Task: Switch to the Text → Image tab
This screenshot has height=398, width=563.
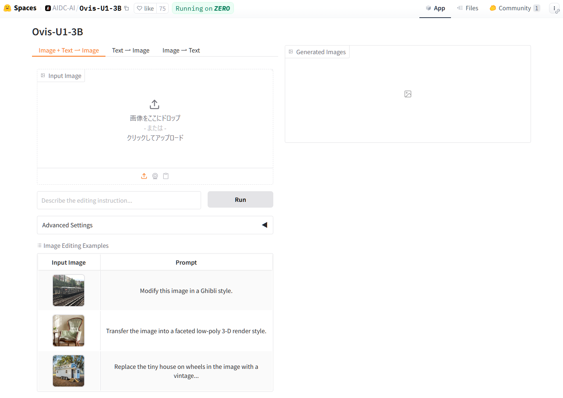Action: click(x=130, y=50)
